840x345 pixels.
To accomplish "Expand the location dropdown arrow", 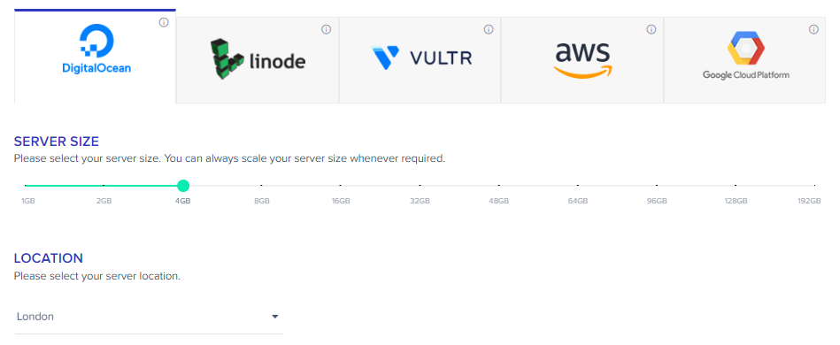I will pyautogui.click(x=274, y=317).
